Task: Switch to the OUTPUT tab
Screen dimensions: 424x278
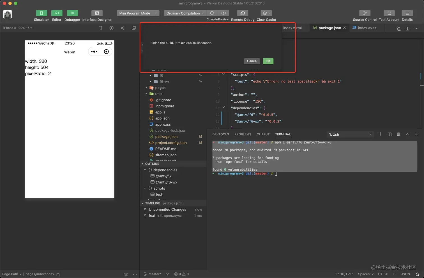Action: coord(263,135)
